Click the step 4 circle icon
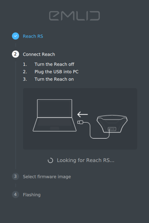 pos(16,195)
